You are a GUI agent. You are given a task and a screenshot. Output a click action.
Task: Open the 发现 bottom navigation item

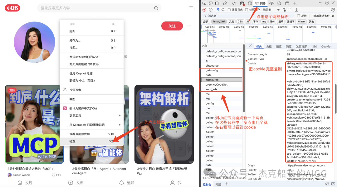click(x=25, y=183)
